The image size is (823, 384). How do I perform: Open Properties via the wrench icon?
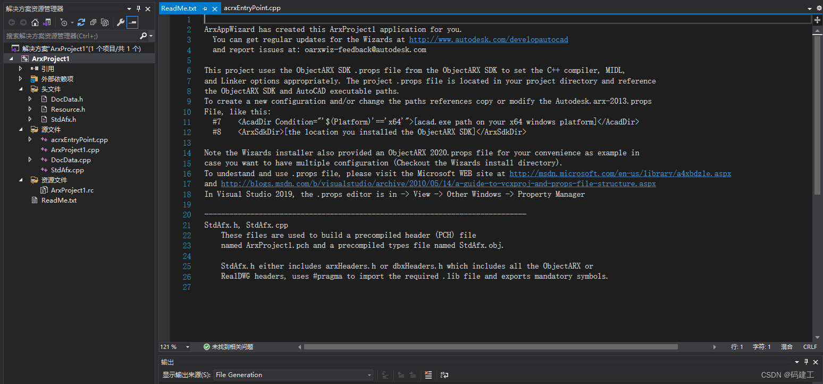pos(121,22)
